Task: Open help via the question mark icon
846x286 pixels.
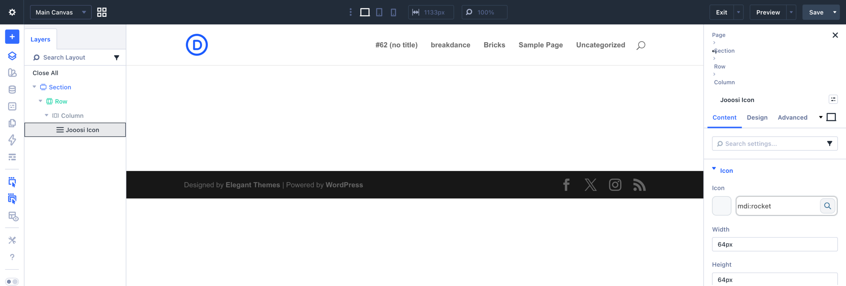Action: pyautogui.click(x=12, y=257)
